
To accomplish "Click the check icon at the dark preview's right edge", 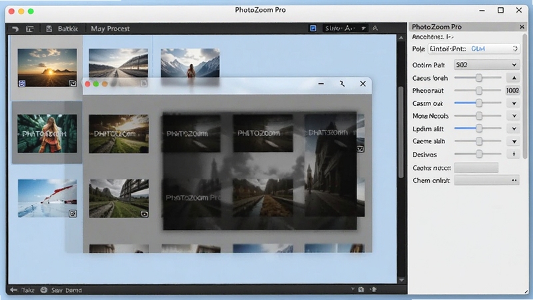I will tap(360, 149).
